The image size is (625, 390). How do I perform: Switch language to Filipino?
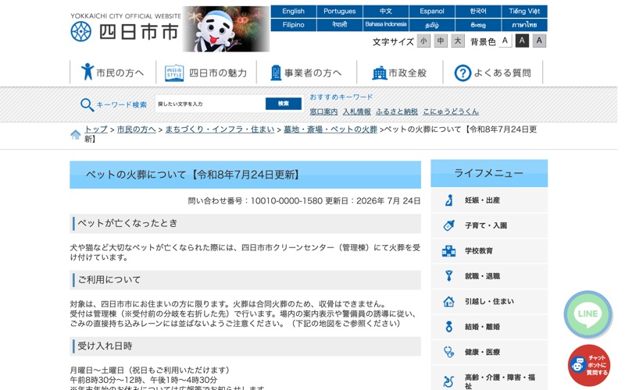[x=294, y=25]
